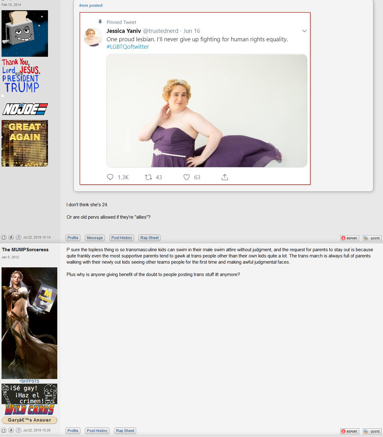Click the Thank You Lord Jesus Trump image
This screenshot has width=383, height=437.
[21, 76]
